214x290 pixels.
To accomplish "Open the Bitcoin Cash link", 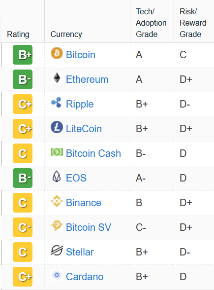I will [x=93, y=153].
